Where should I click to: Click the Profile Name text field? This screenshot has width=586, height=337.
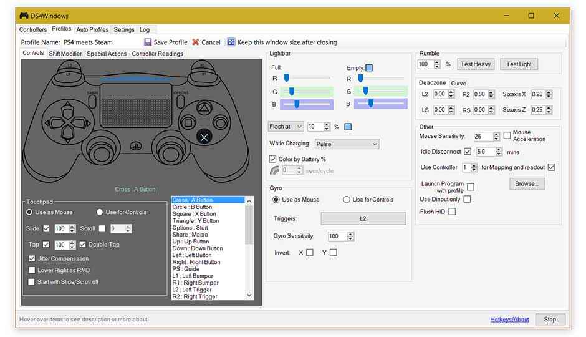[x=101, y=42]
